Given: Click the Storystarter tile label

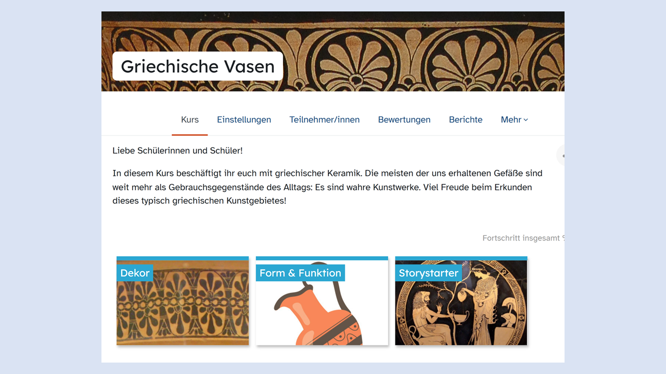Looking at the screenshot, I should coord(429,273).
